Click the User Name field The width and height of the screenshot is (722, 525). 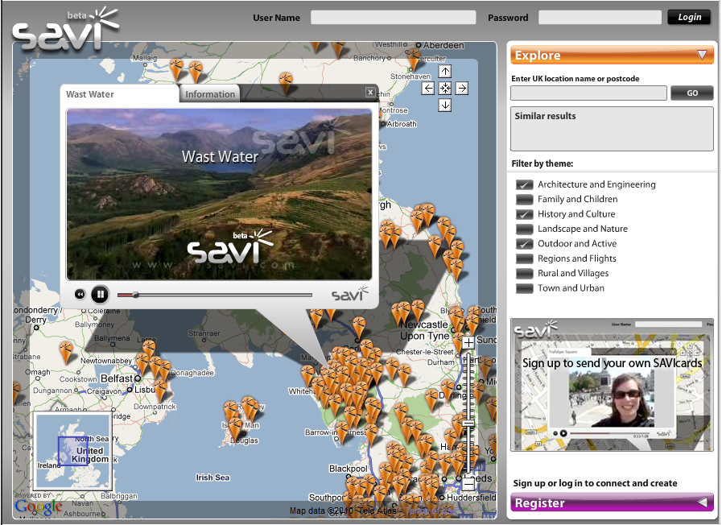(394, 18)
